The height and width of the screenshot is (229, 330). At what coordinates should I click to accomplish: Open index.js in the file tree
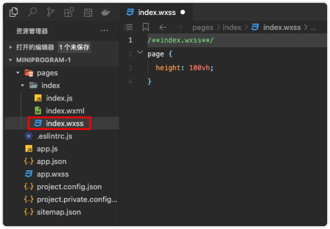59,98
